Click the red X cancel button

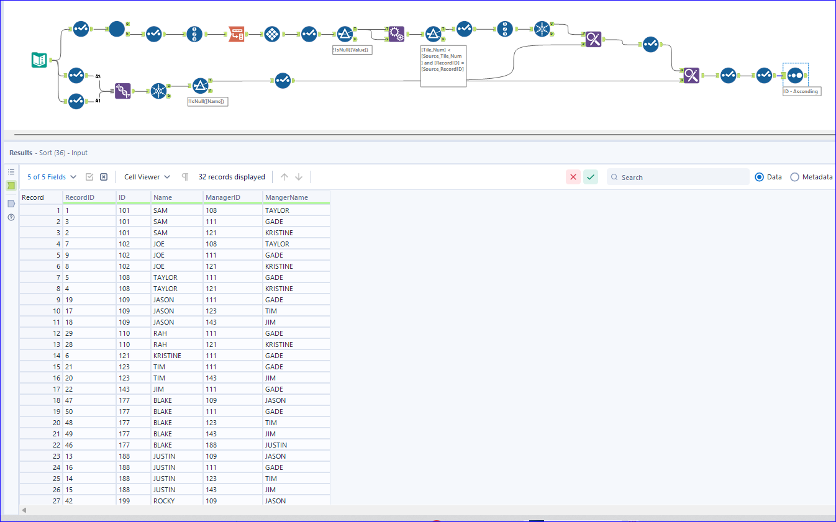[x=573, y=177]
